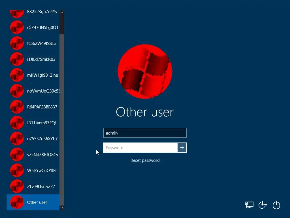Click the user list scroll up arrow
Viewport: 290px width, 218px height.
tap(62, 12)
